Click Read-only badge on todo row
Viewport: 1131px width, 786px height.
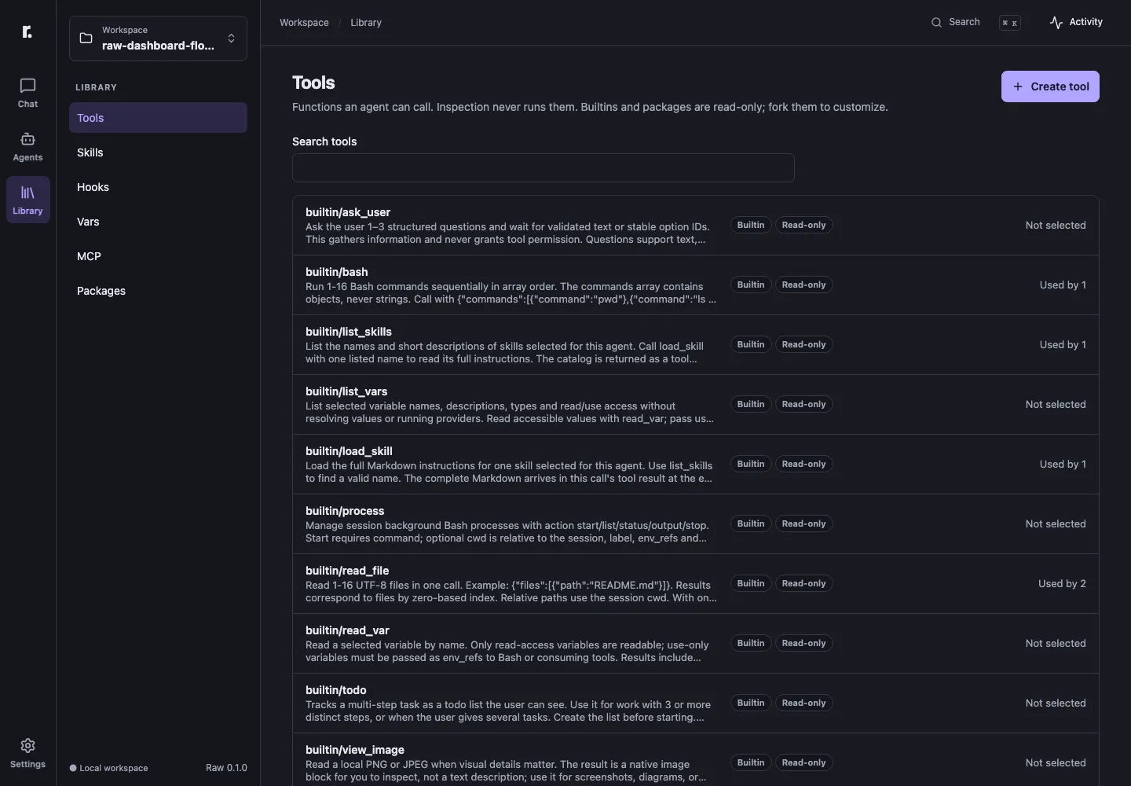pyautogui.click(x=803, y=703)
